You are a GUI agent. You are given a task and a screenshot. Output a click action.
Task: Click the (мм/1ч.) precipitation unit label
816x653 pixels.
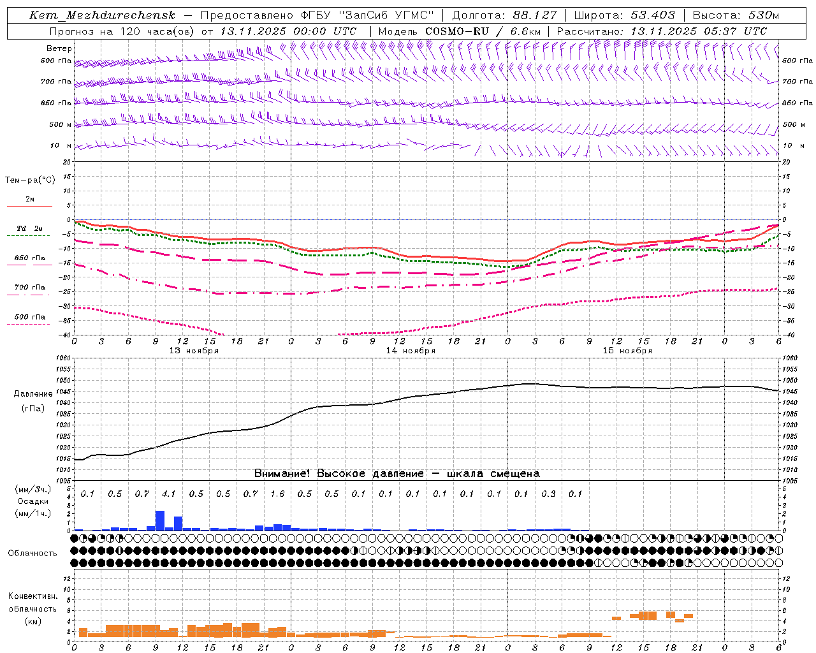click(x=33, y=513)
